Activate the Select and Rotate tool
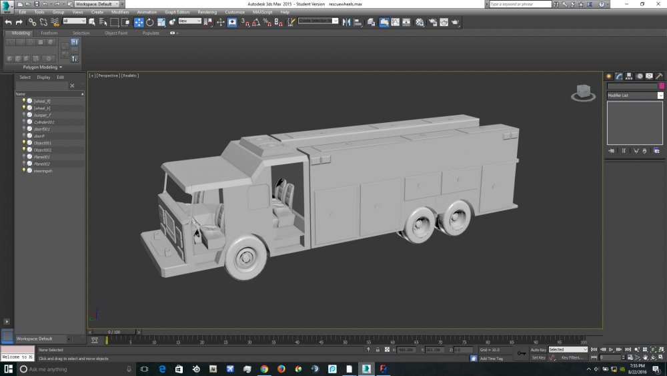667x376 pixels. point(150,22)
